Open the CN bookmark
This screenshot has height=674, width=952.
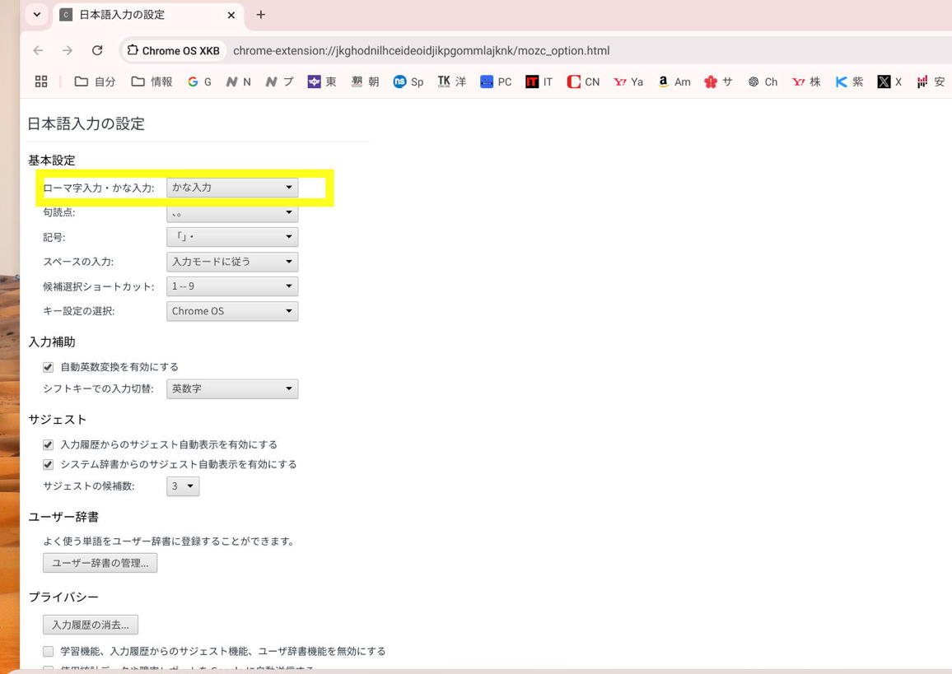583,81
